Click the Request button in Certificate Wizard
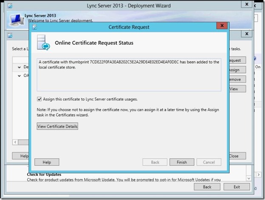 coord(237,60)
